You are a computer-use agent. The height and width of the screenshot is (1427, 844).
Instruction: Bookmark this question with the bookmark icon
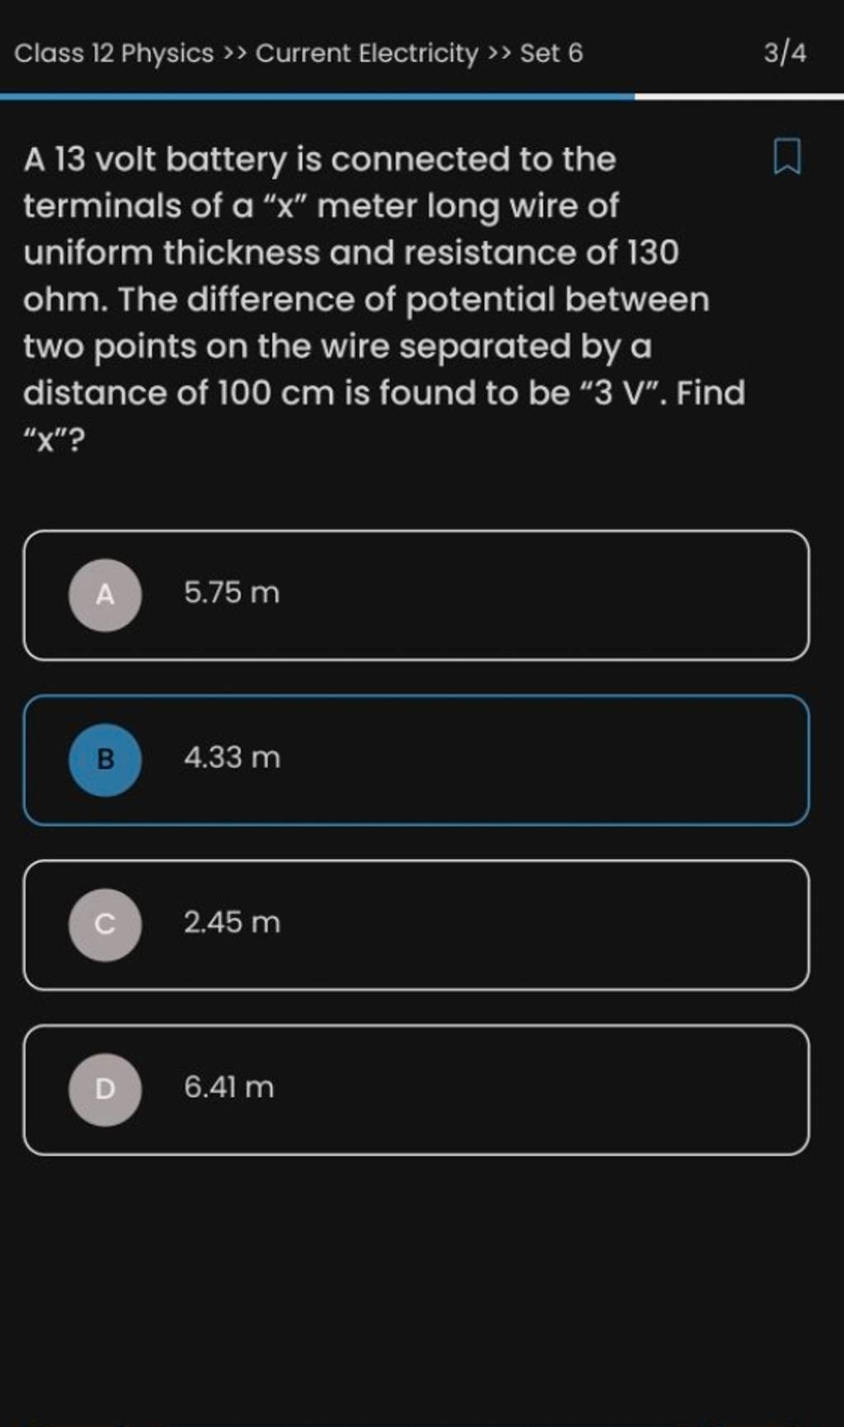[x=786, y=158]
